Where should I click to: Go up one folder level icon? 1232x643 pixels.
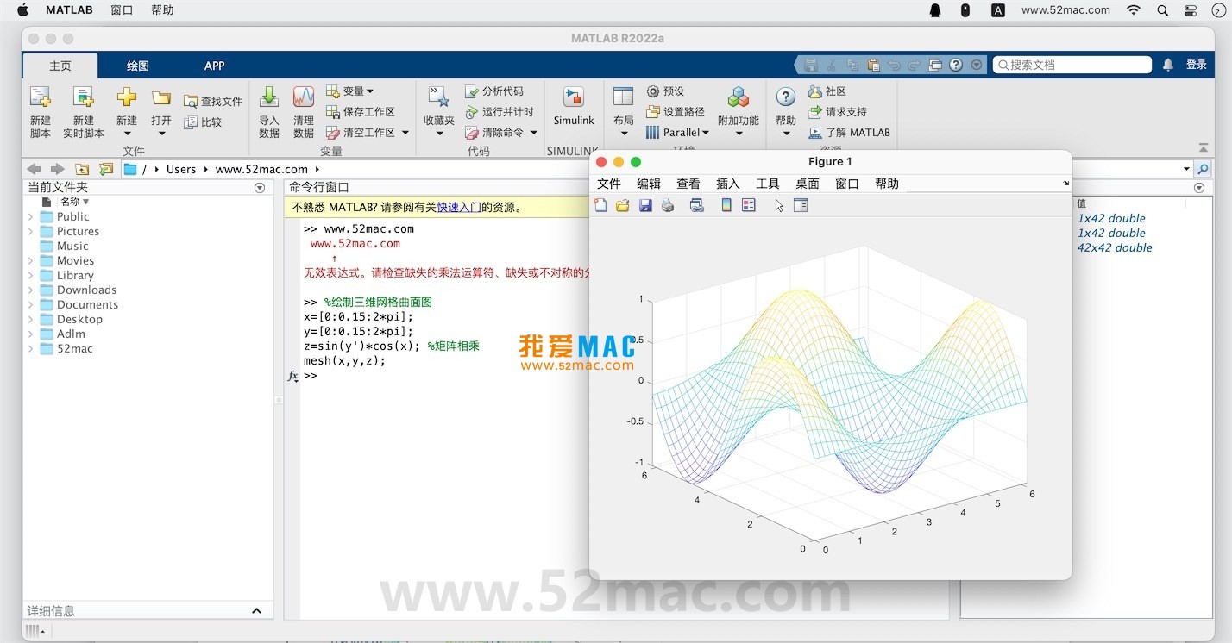point(82,169)
